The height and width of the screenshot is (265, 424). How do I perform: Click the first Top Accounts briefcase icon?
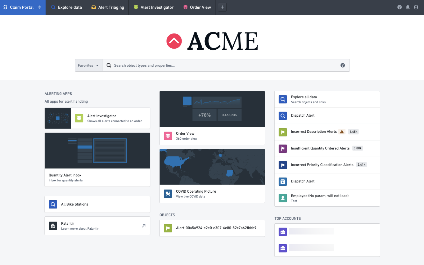coord(283,232)
